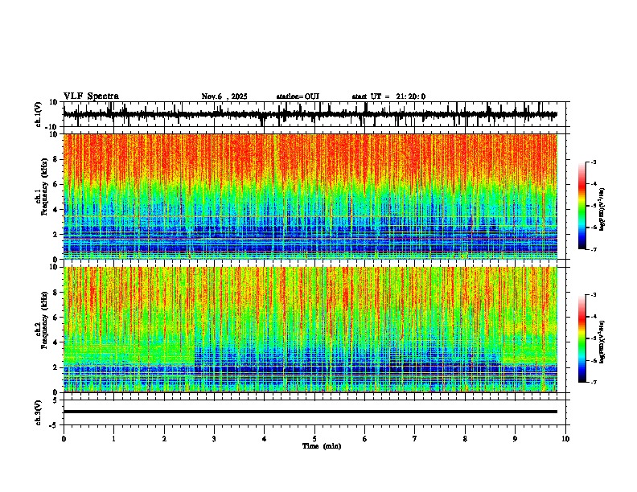Select the date label "Nov.6 , 2025"
This screenshot has width=637, height=492.
(224, 96)
